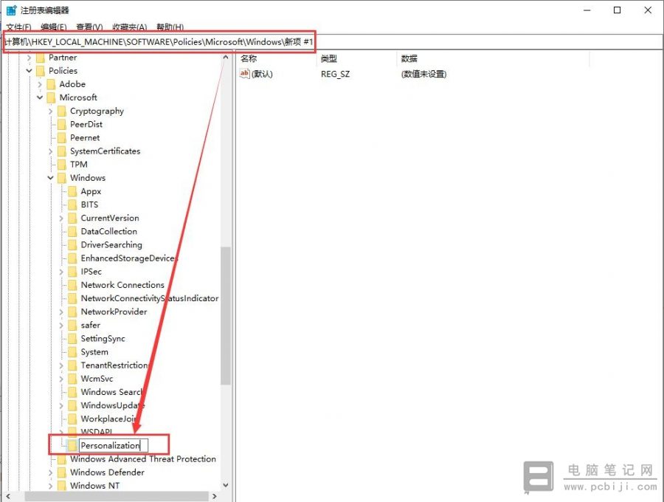
Task: Select the DriverSearching folder icon
Action: pyautogui.click(x=73, y=245)
